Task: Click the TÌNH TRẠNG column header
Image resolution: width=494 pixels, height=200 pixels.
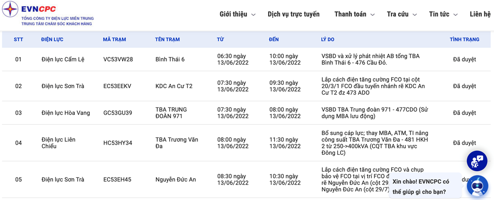Action: (465, 40)
